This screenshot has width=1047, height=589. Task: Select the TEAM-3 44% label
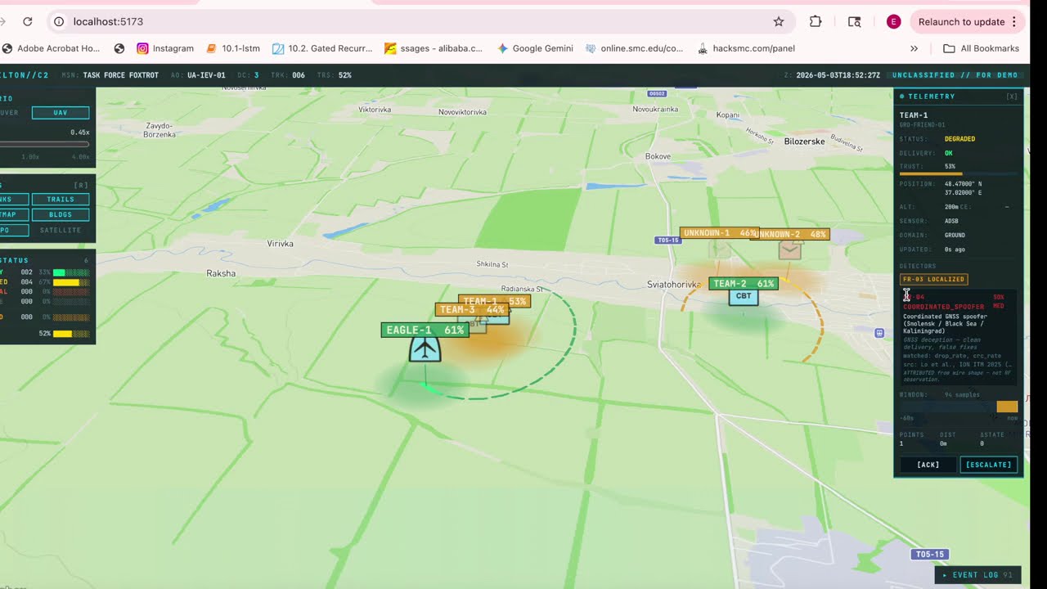(x=472, y=310)
